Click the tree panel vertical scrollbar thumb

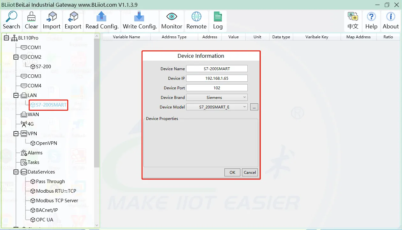[x=97, y=103]
